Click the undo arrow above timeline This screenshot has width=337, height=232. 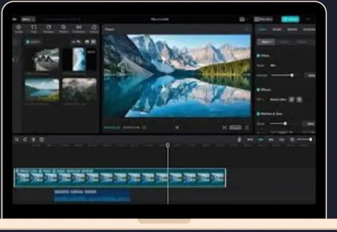tap(16, 139)
